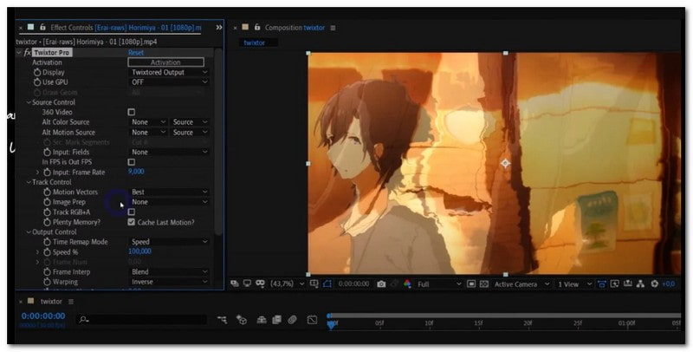This screenshot has width=693, height=352.
Task: Click the timeline current time indicator
Action: point(331,324)
